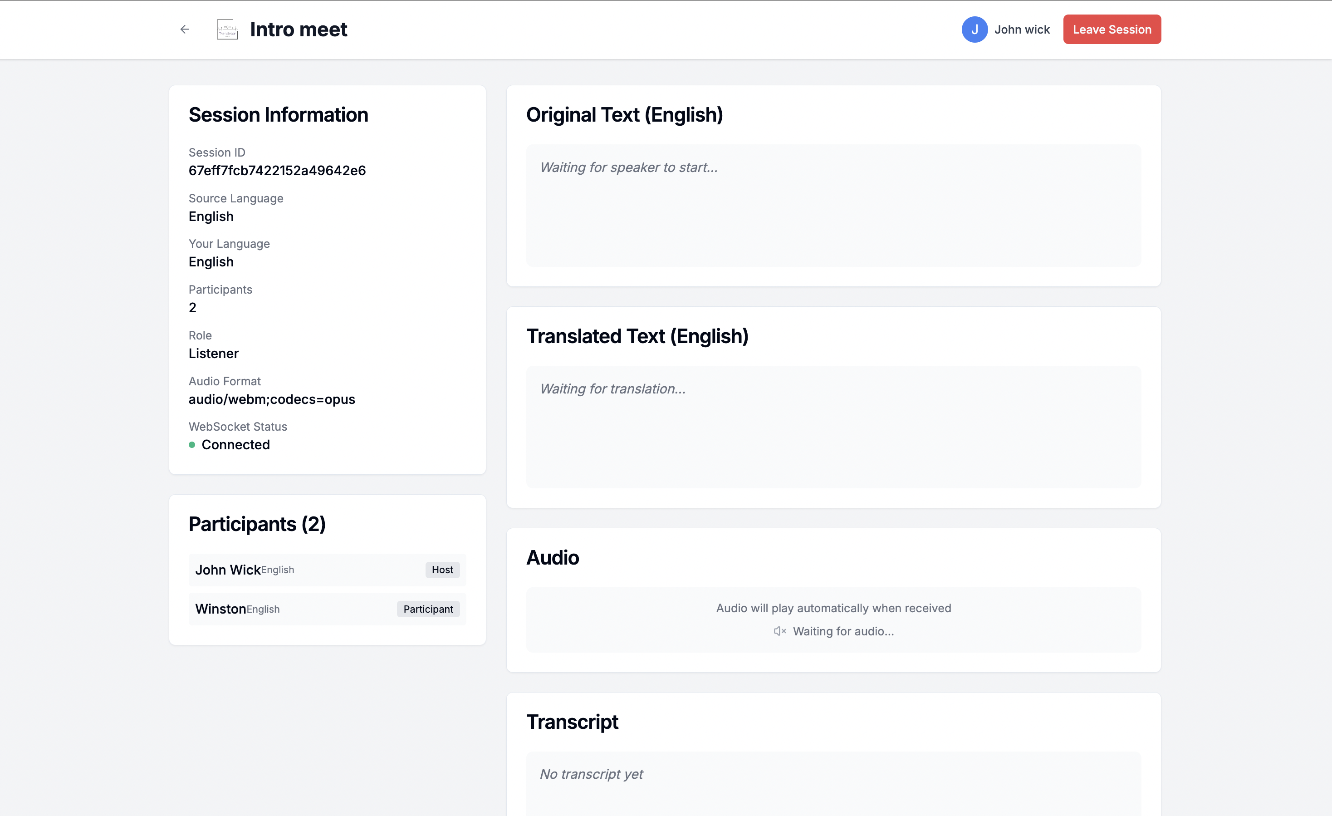Screen dimensions: 1332x816
Task: Click the John wick username in header
Action: [x=1022, y=29]
